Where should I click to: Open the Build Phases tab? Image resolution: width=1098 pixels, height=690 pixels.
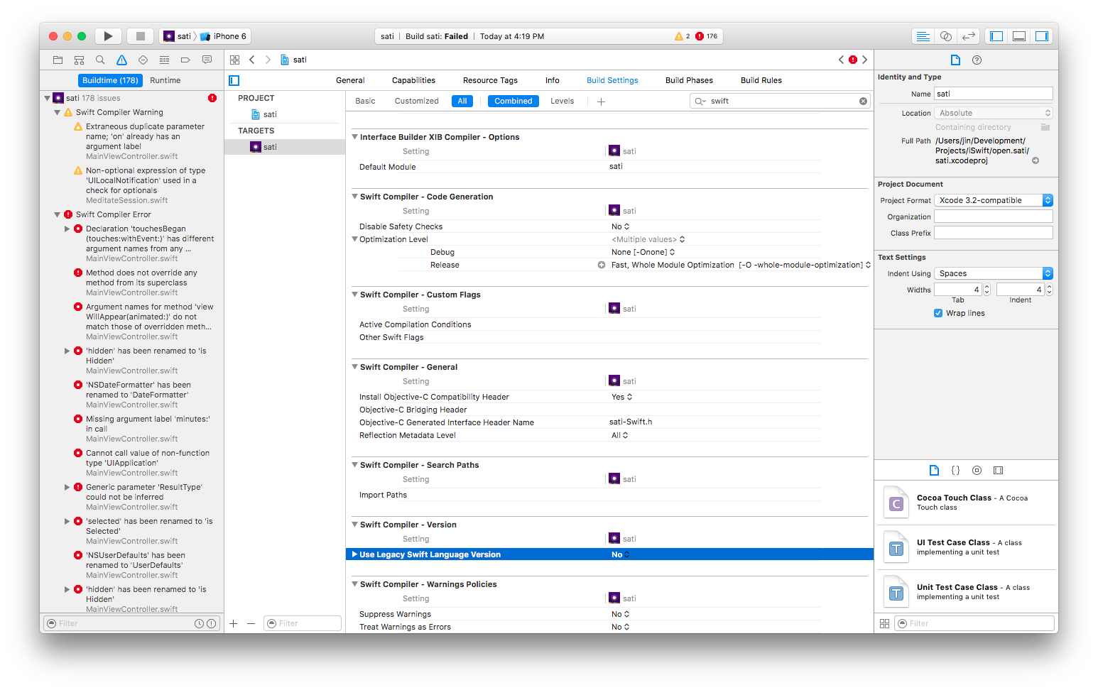tap(689, 80)
